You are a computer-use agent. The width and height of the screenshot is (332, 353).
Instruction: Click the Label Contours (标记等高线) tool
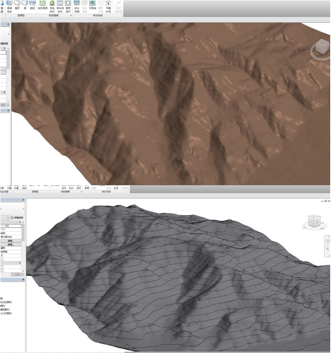click(119, 6)
